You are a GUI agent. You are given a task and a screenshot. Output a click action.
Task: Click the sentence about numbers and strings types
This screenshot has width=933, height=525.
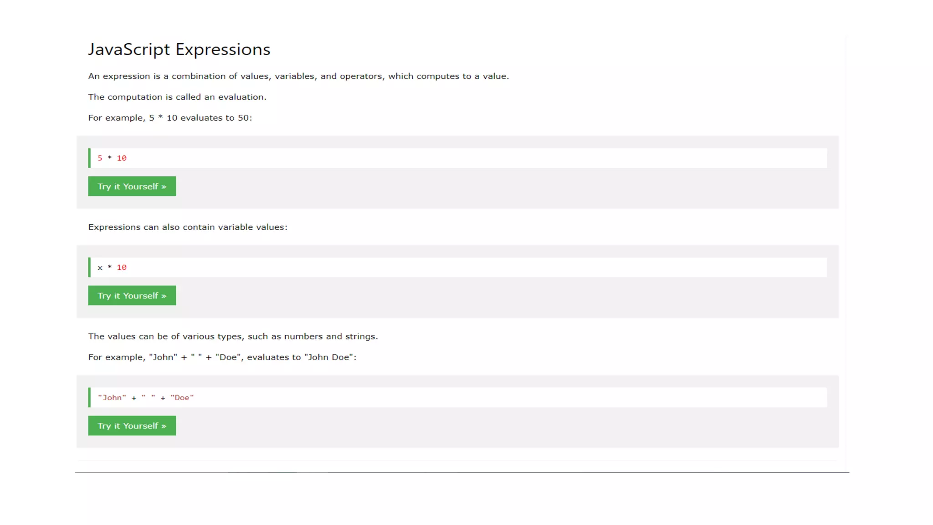pos(233,336)
